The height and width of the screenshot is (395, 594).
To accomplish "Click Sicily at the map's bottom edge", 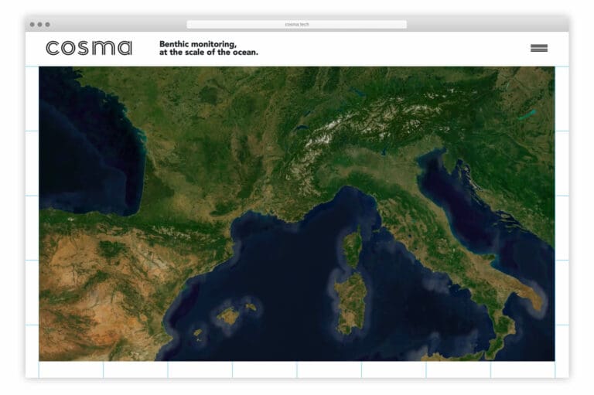I will [x=480, y=352].
